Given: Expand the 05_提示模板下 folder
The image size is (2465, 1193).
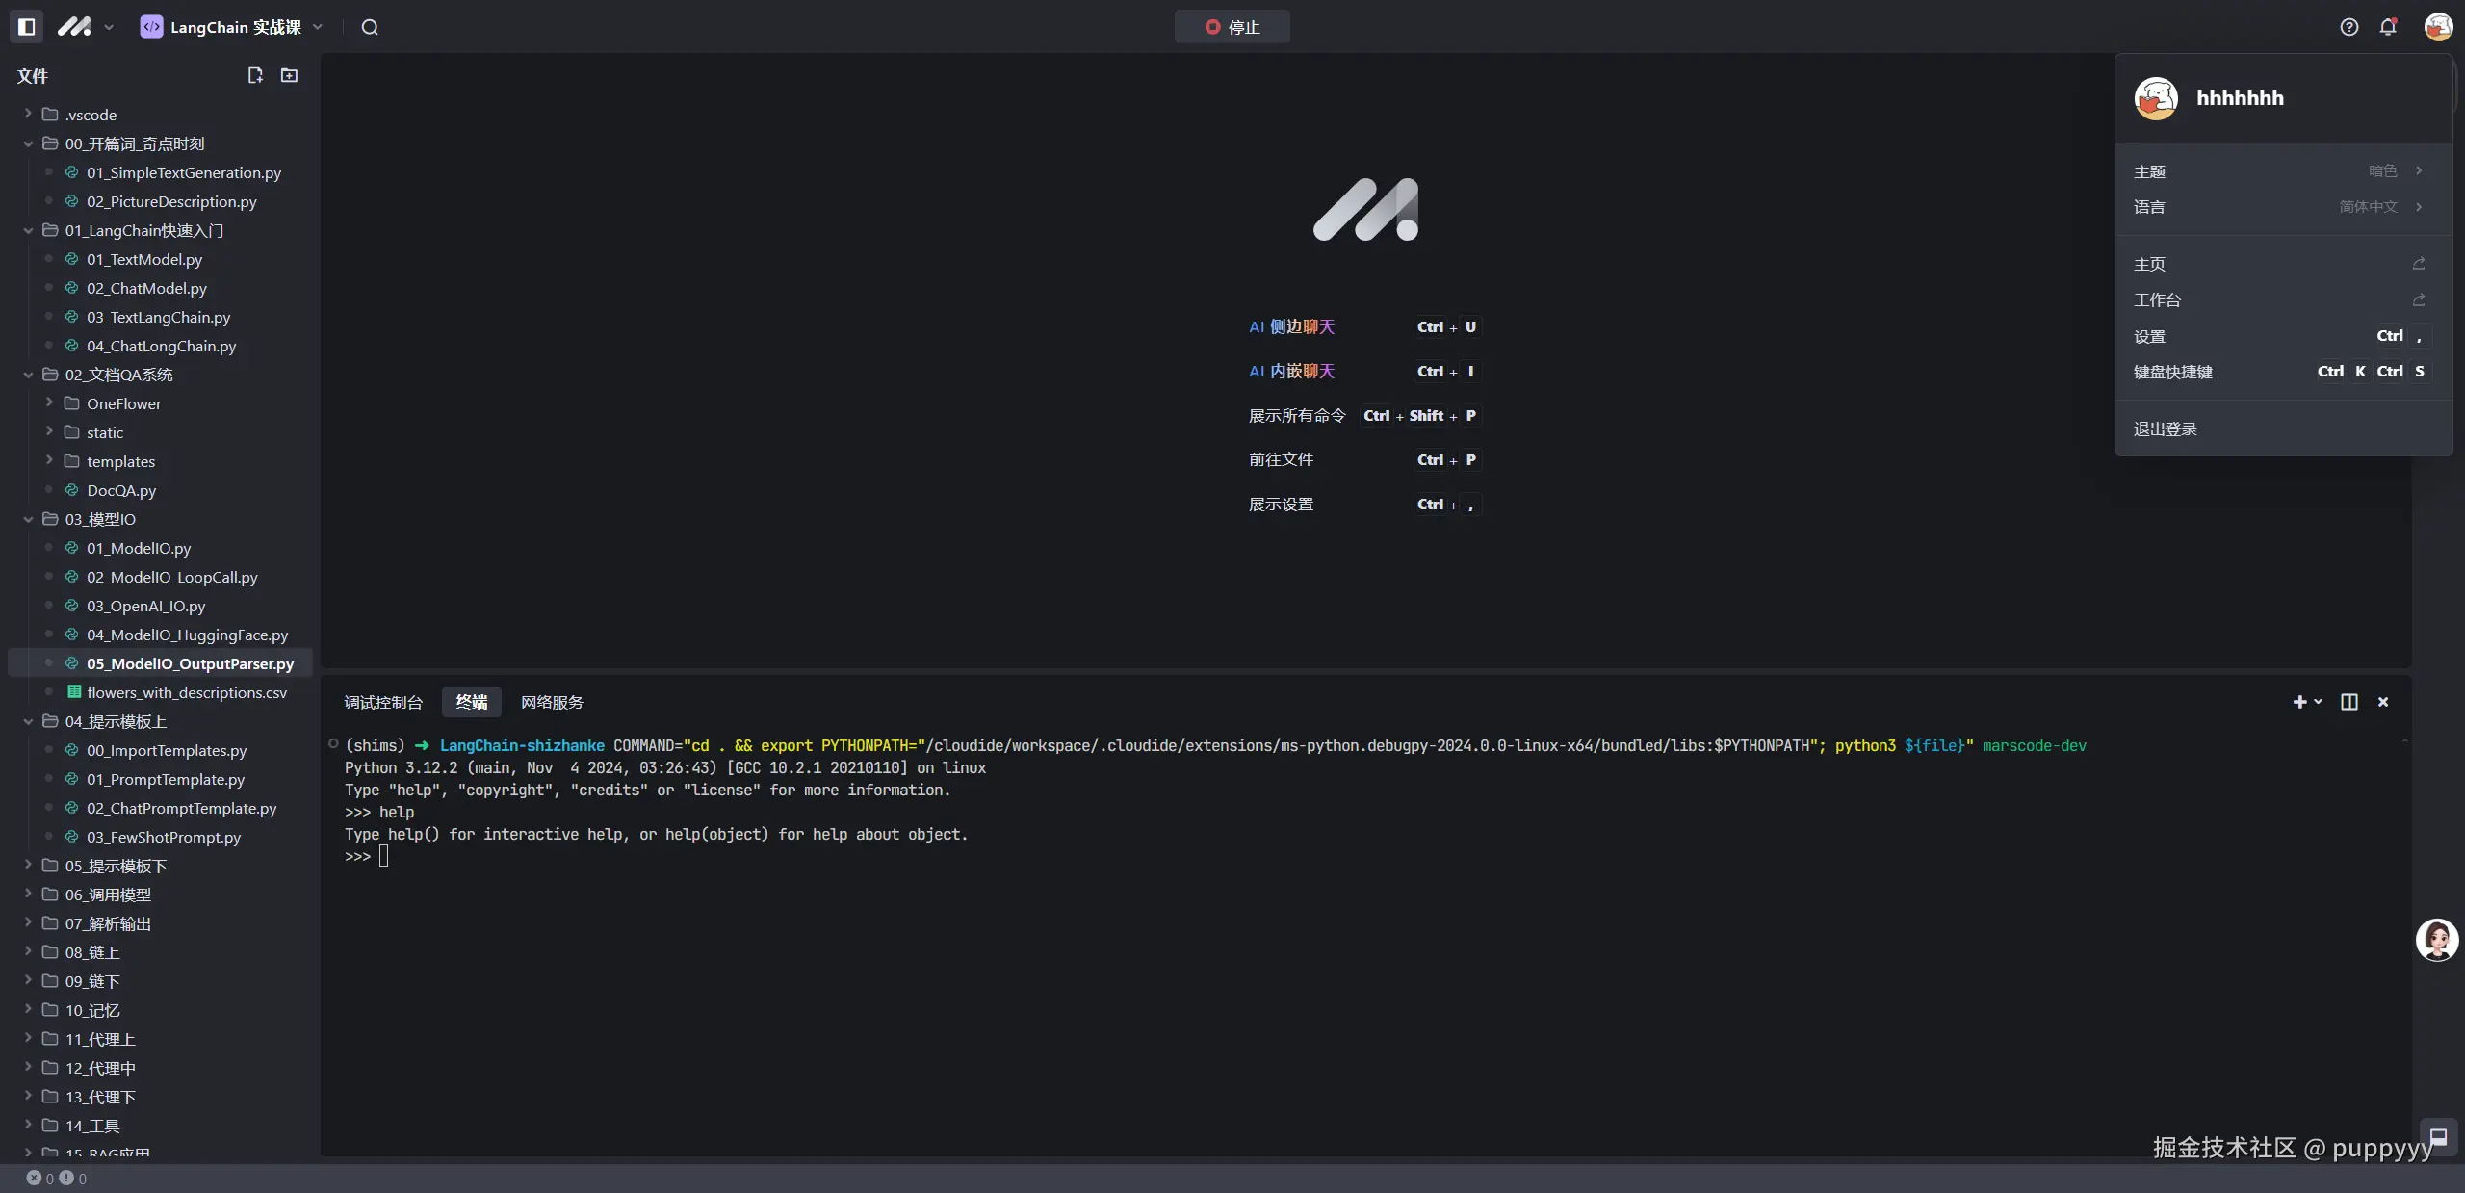Looking at the screenshot, I should [116, 866].
